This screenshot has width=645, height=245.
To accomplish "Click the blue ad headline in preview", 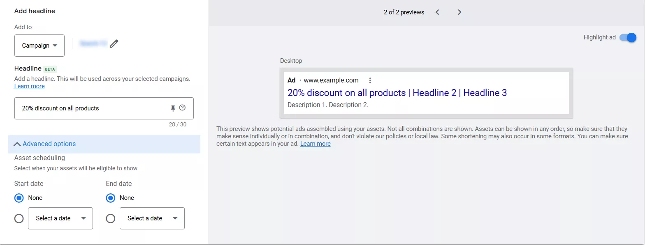I will point(397,93).
